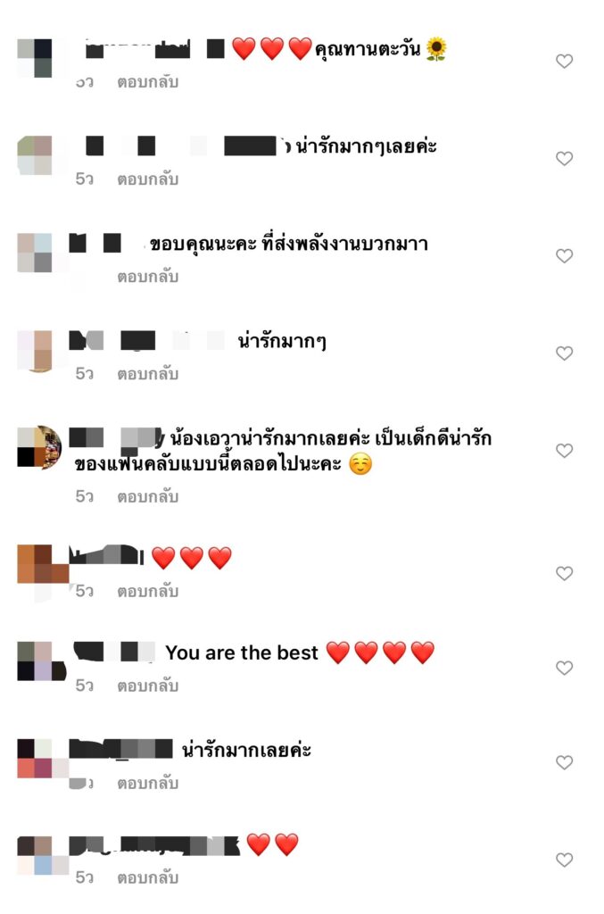Heart the น้องเอวาน่ารักมากเลยค่ะ comment

click(564, 451)
